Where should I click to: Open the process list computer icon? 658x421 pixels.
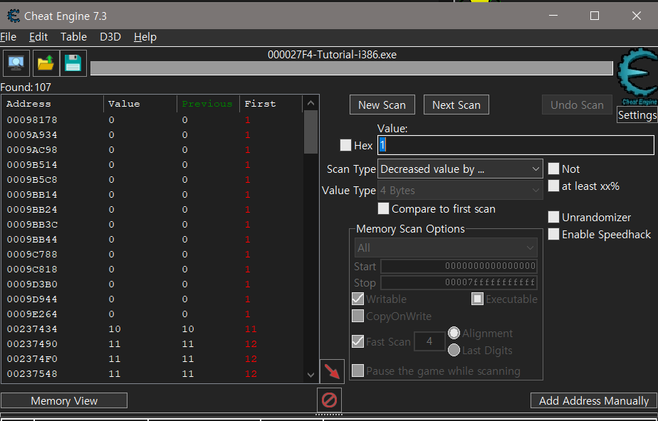[16, 63]
